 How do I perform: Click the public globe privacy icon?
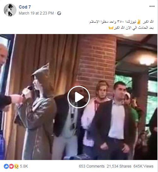[x=59, y=13]
